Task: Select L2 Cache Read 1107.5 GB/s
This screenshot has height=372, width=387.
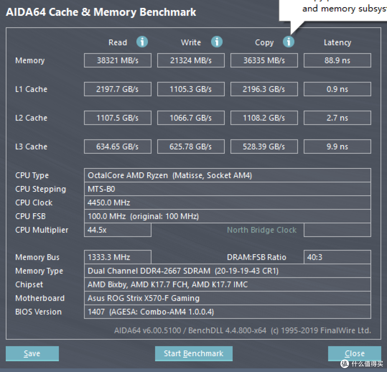Action: (118, 118)
